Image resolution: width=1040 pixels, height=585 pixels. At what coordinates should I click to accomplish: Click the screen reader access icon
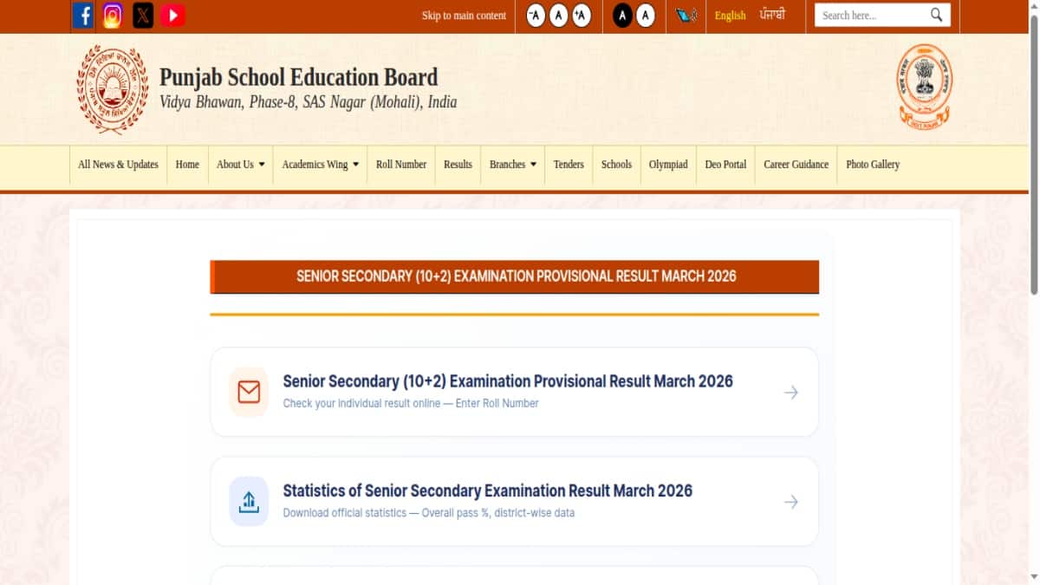click(686, 16)
